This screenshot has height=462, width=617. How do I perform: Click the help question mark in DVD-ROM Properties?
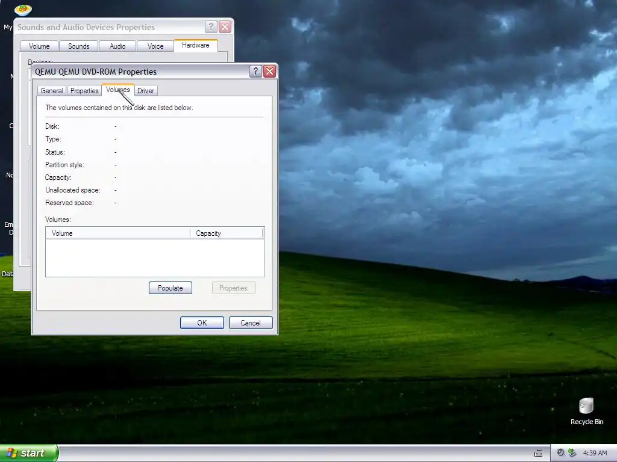pos(255,71)
